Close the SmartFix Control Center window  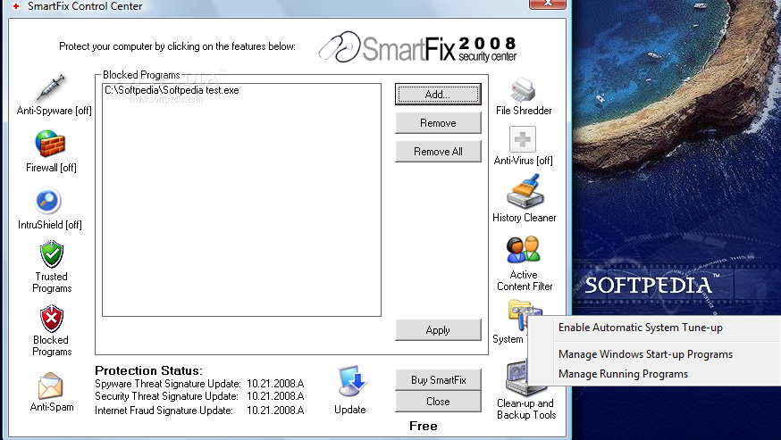(x=548, y=4)
